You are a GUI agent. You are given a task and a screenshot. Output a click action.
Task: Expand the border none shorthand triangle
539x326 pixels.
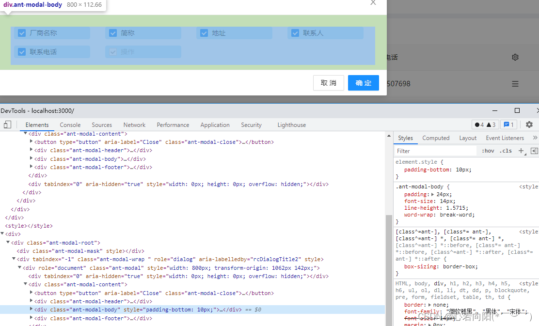tap(429, 305)
